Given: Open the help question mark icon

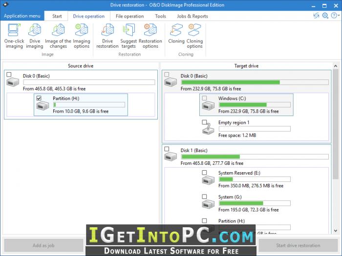Looking at the screenshot, I should pos(334,16).
